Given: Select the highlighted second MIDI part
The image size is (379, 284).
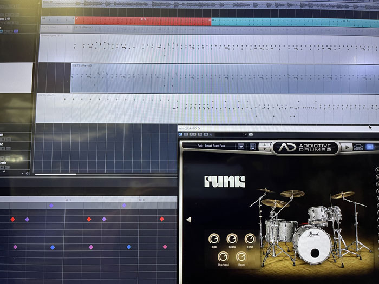Looking at the screenshot, I should pos(225,78).
